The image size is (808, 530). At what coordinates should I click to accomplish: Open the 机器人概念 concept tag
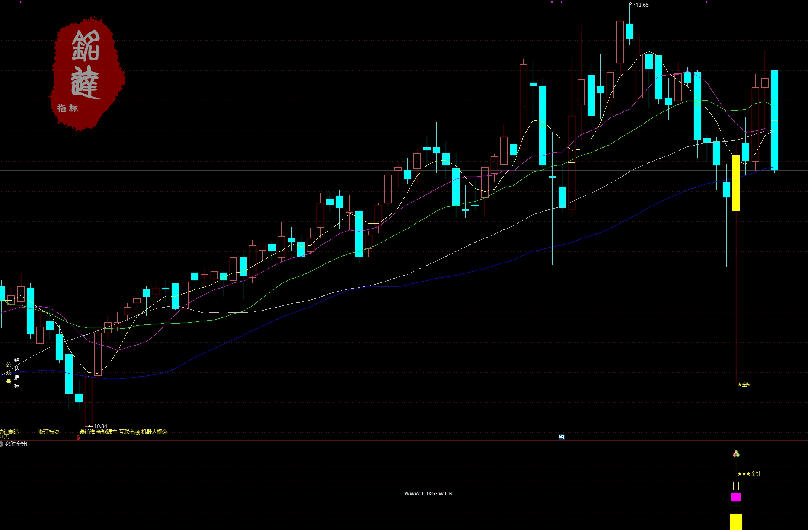tap(154, 432)
